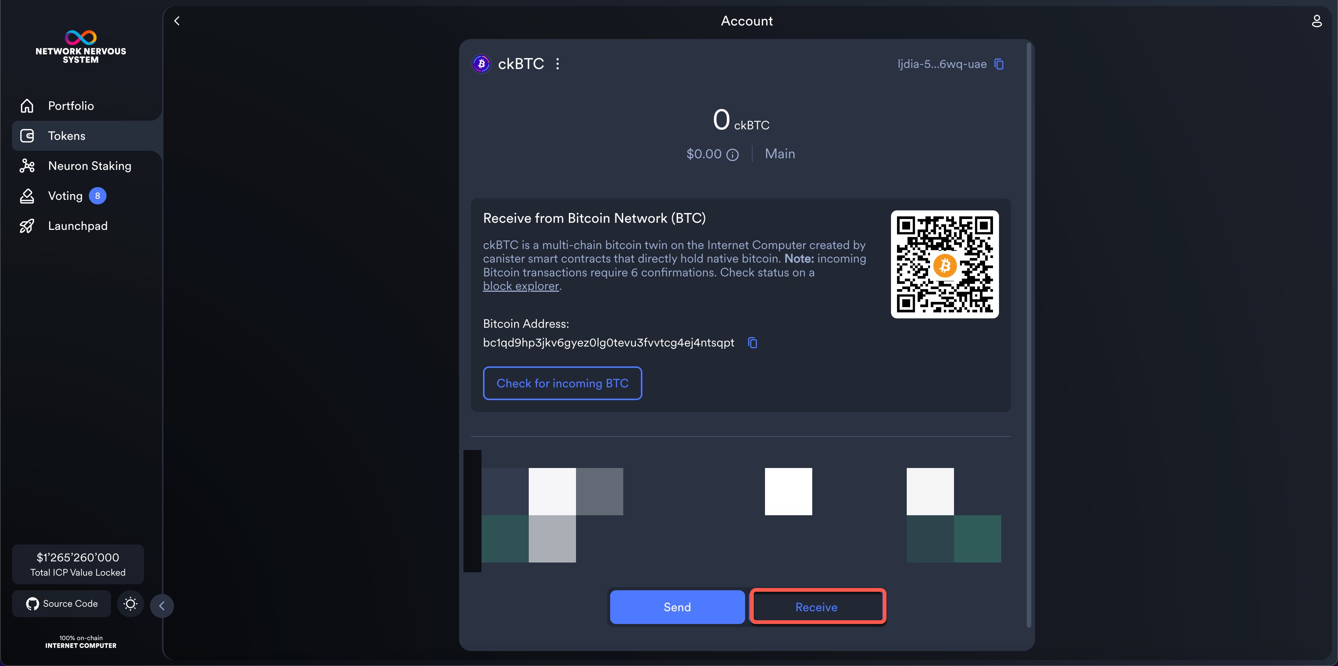The image size is (1338, 666).
Task: Click the GitHub Source Code button
Action: (x=62, y=604)
